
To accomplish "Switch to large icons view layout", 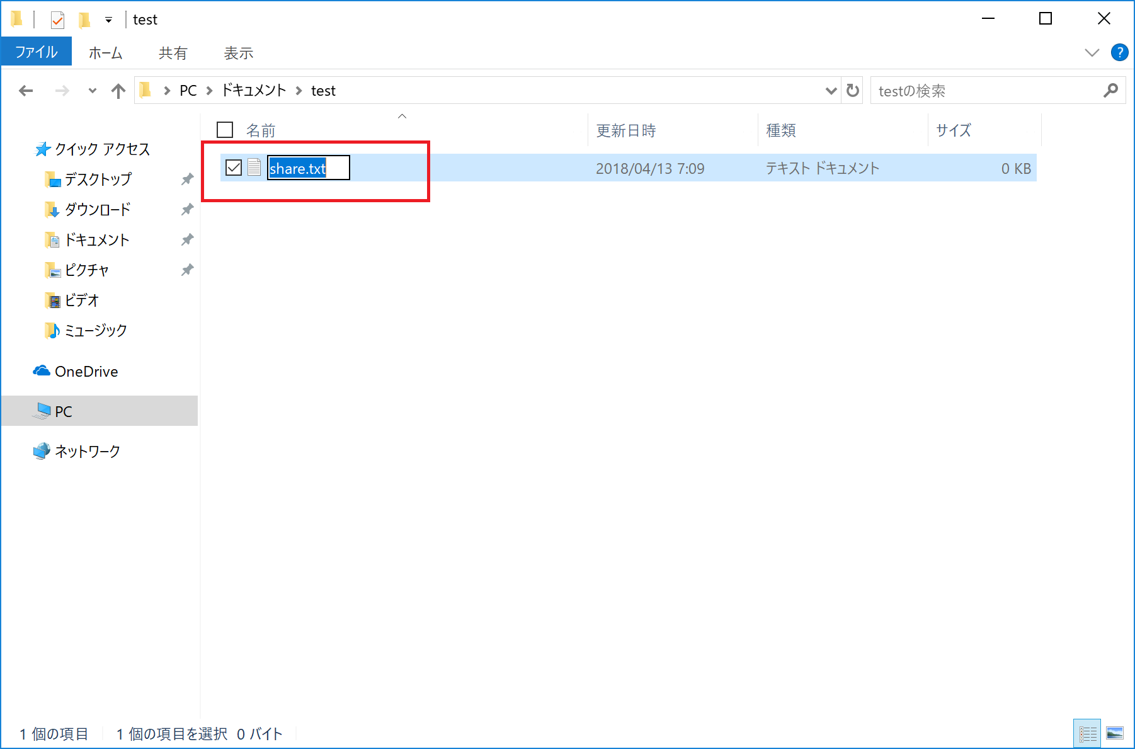I will point(1115,733).
